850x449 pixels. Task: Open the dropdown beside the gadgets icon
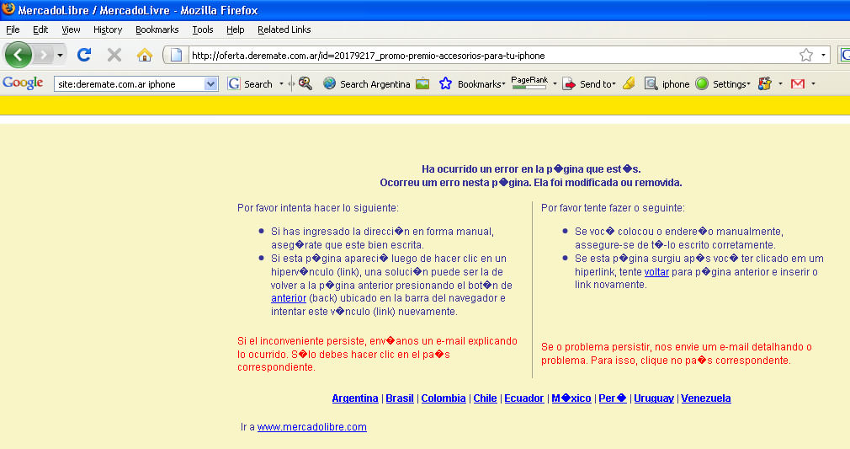pos(780,84)
